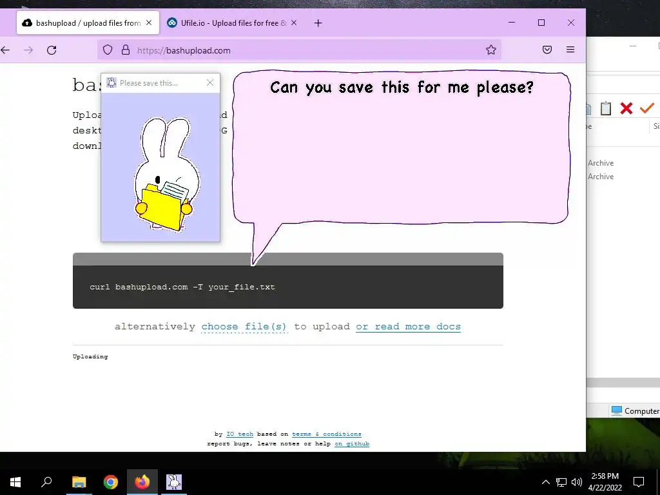Click the horizontal scrollbar in background window
The width and height of the screenshot is (660, 495).
click(623, 382)
